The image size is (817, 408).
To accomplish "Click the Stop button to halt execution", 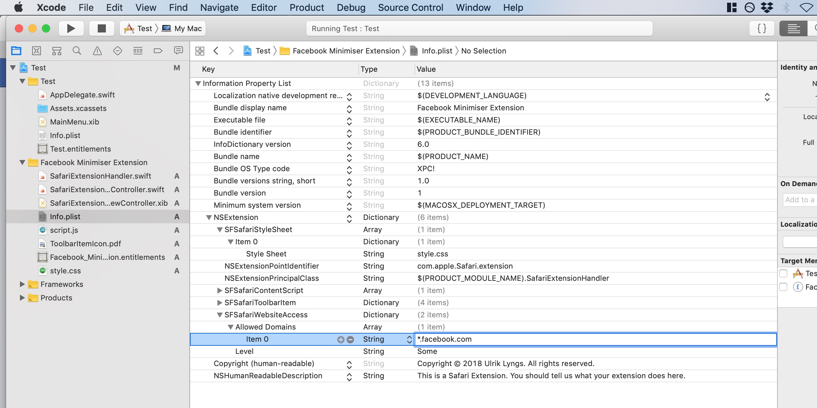I will 101,28.
